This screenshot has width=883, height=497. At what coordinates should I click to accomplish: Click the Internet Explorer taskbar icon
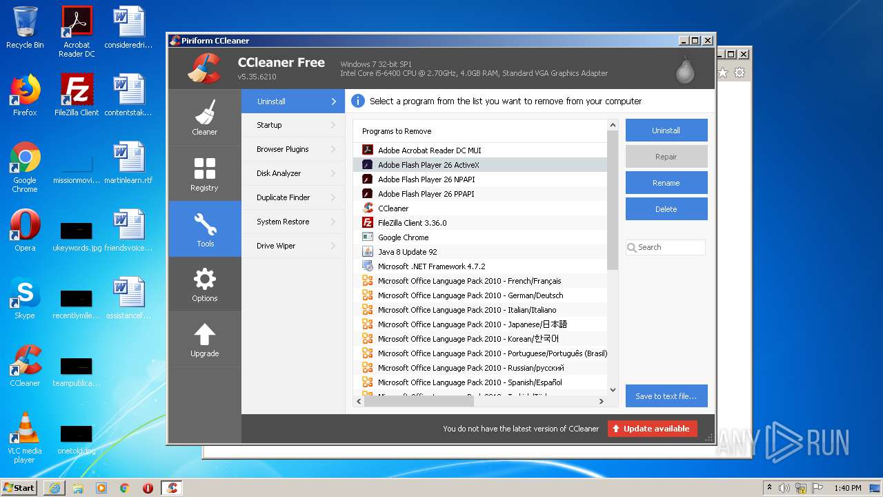tap(54, 488)
